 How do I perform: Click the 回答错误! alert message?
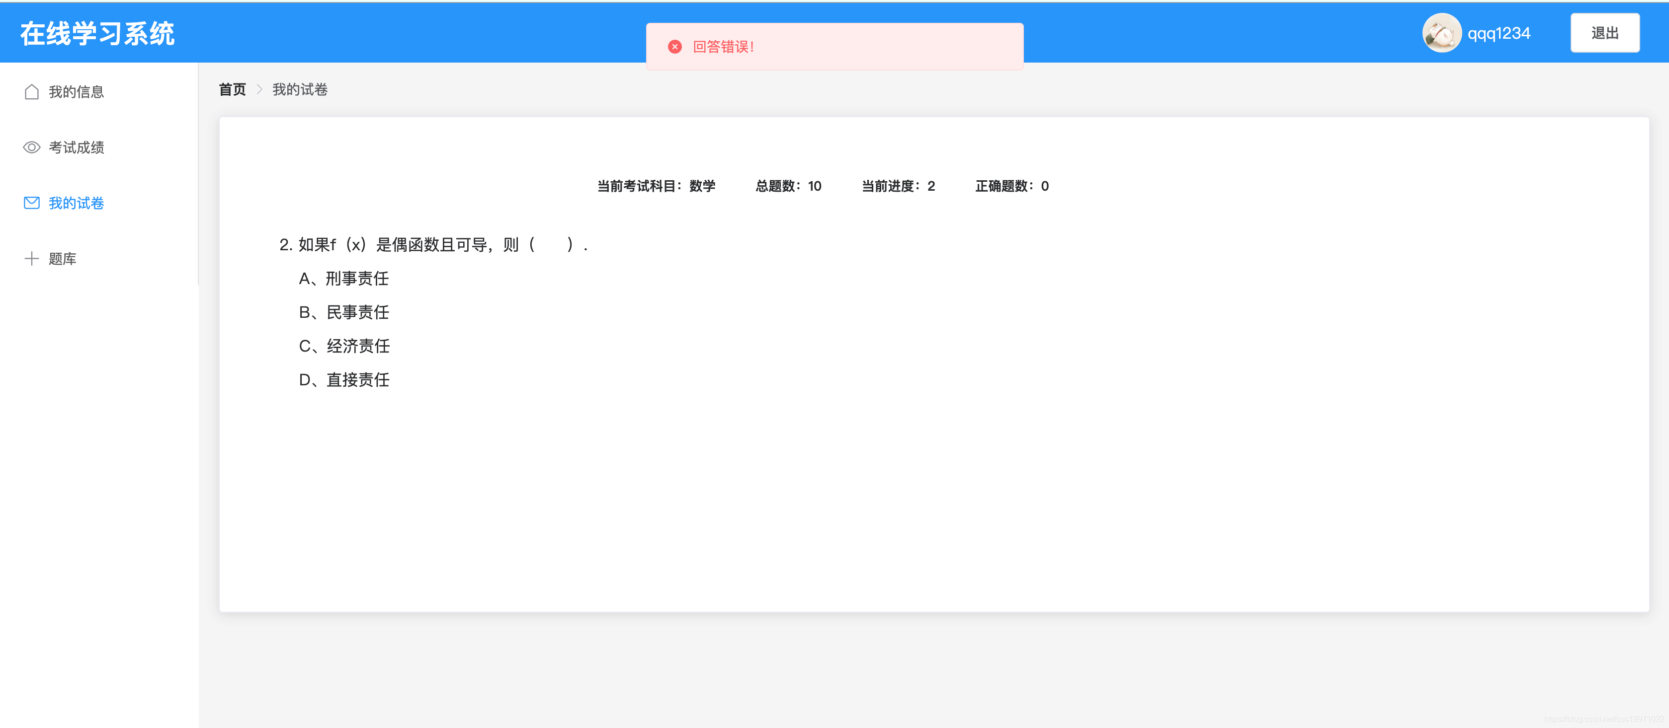point(723,47)
